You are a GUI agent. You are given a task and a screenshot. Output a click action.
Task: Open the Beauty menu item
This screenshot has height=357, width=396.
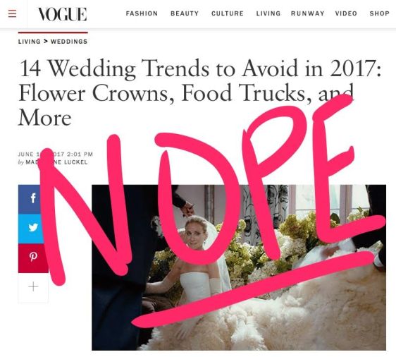pos(185,13)
